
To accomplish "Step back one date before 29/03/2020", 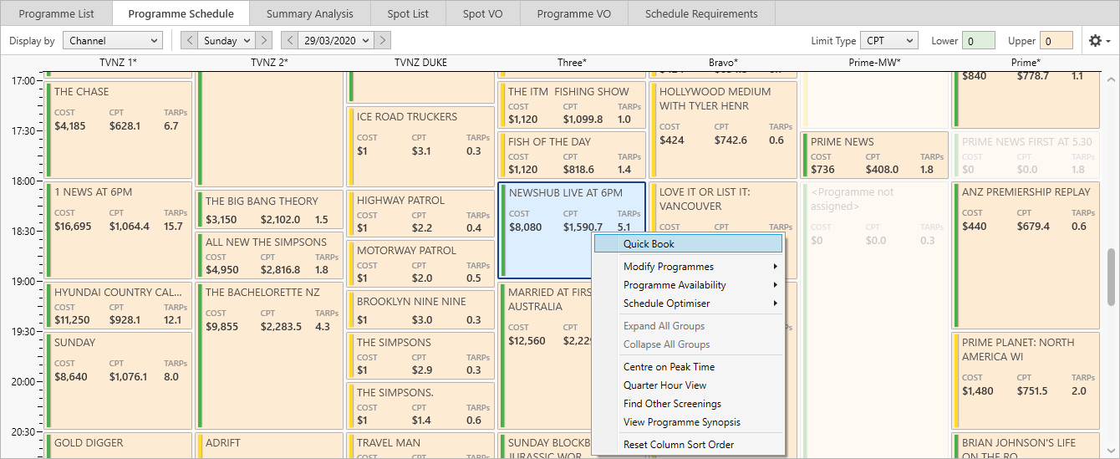I will [x=290, y=40].
